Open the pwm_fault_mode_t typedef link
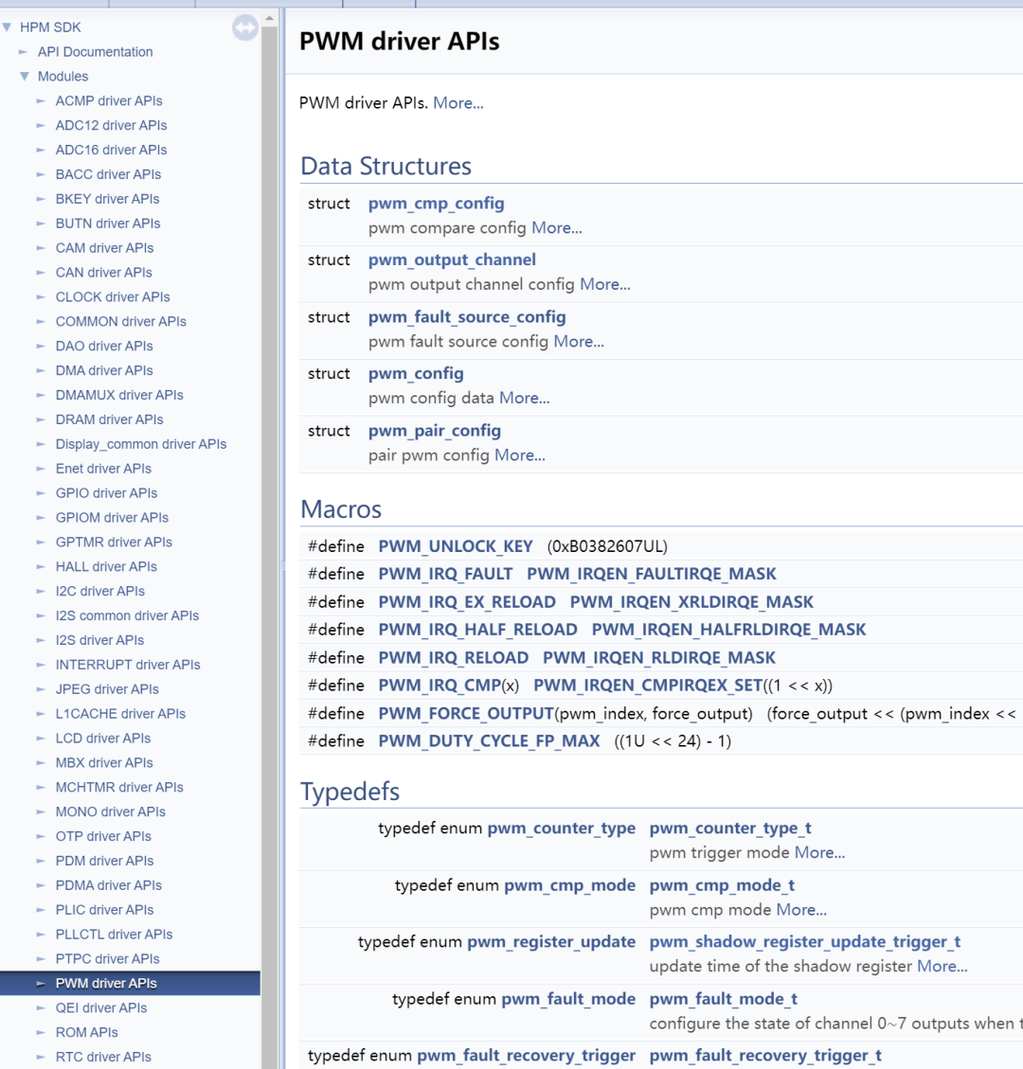This screenshot has height=1069, width=1023. (x=724, y=998)
